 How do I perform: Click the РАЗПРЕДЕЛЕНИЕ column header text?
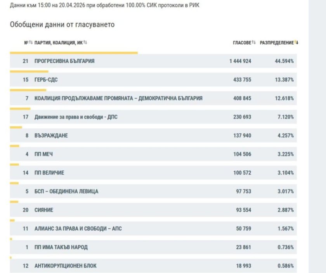(276, 43)
